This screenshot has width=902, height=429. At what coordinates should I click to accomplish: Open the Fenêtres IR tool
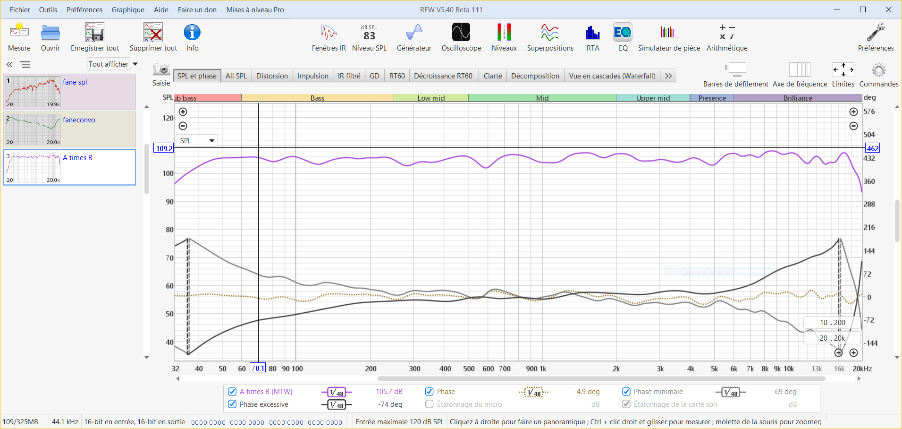pos(329,37)
